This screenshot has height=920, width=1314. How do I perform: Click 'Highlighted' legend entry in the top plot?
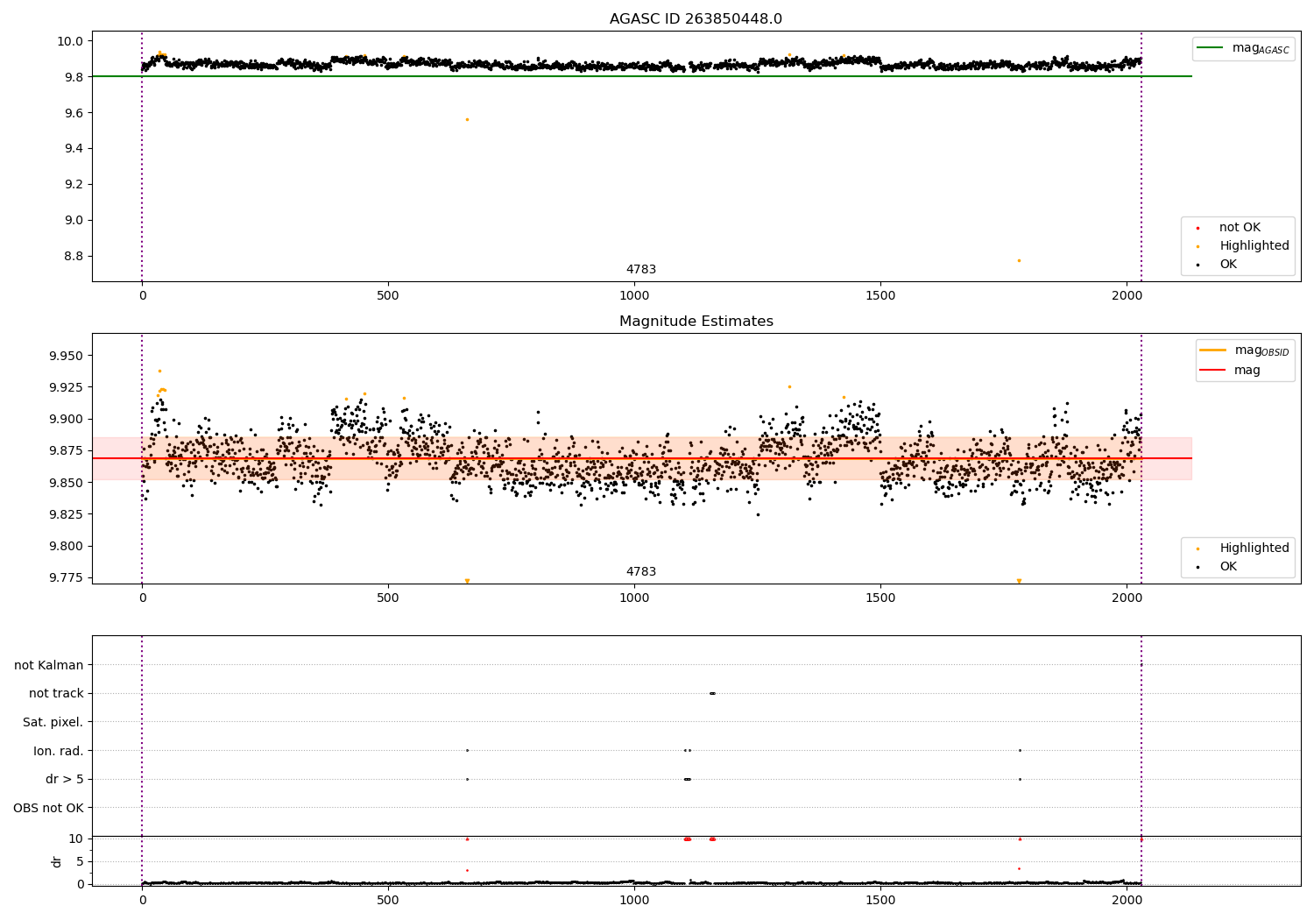click(1243, 245)
